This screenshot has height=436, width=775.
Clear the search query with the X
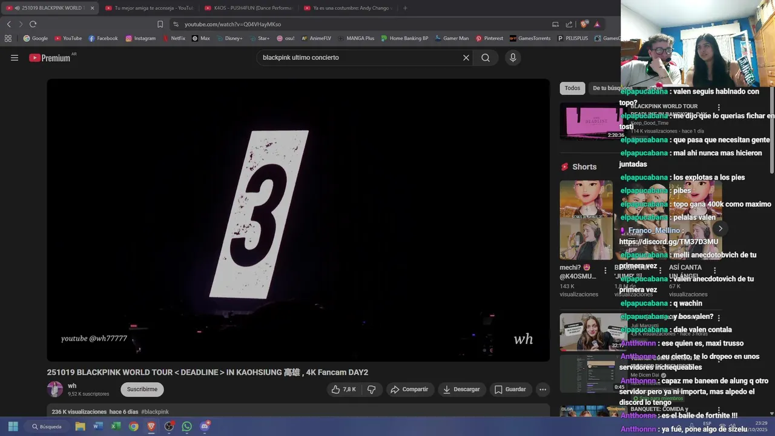466,58
